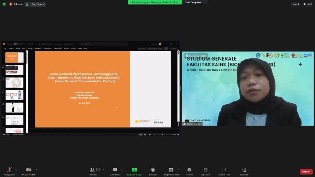
Task: Expand caption options arrow beside Tampilkan Teks
Action: 178,170
